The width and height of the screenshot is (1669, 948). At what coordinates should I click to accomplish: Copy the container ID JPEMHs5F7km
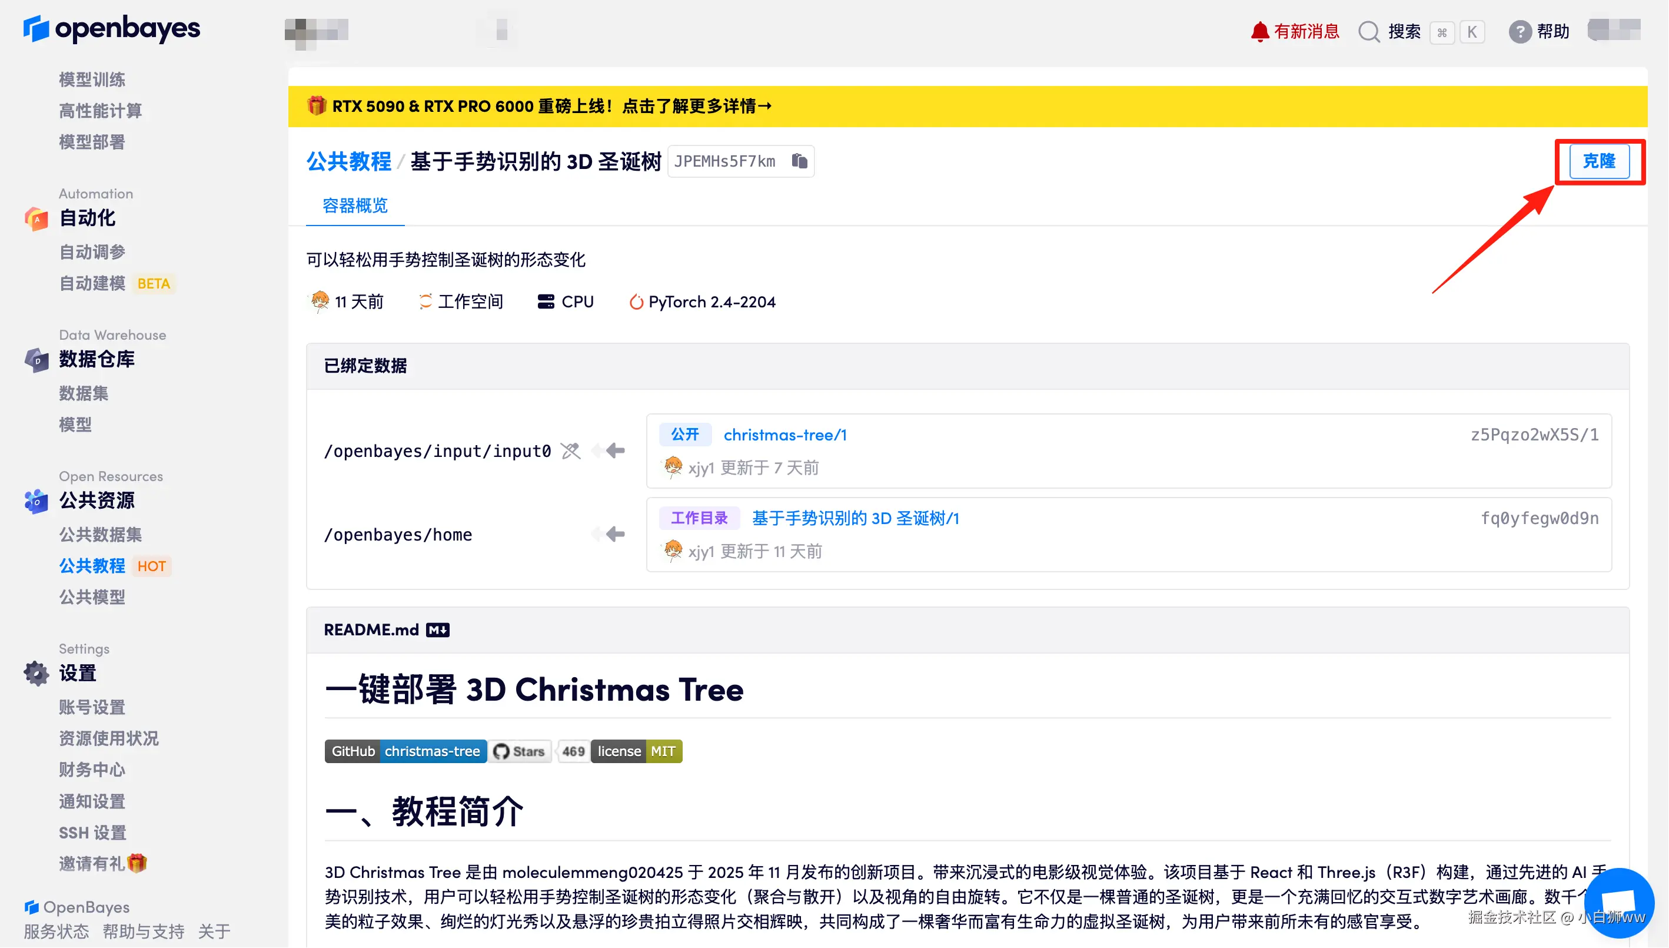[x=800, y=161]
